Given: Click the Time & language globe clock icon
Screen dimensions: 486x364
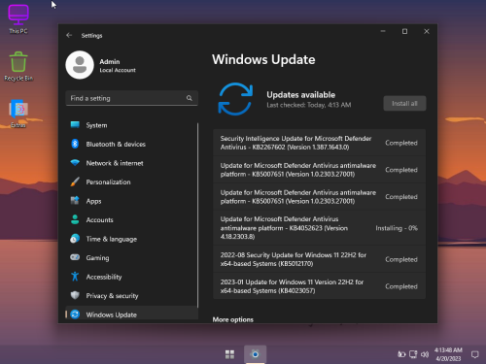Looking at the screenshot, I should pyautogui.click(x=75, y=239).
